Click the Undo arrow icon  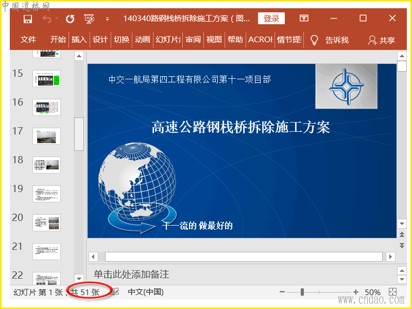(x=47, y=19)
